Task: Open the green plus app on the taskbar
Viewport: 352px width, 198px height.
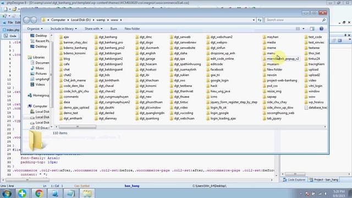Action: click(22, 193)
